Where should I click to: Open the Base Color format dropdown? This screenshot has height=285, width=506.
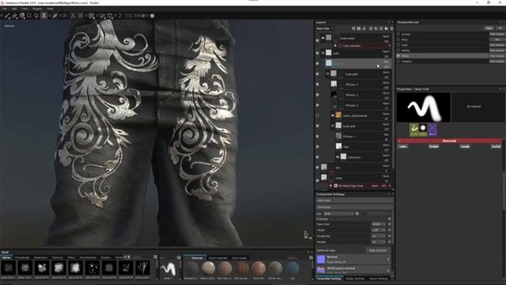(378, 224)
